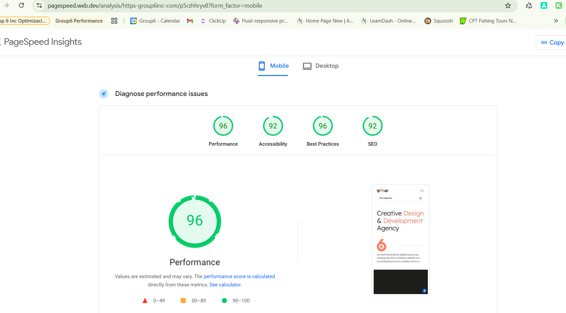Click the browser profile avatar icon
The image size is (566, 313).
(x=558, y=5)
